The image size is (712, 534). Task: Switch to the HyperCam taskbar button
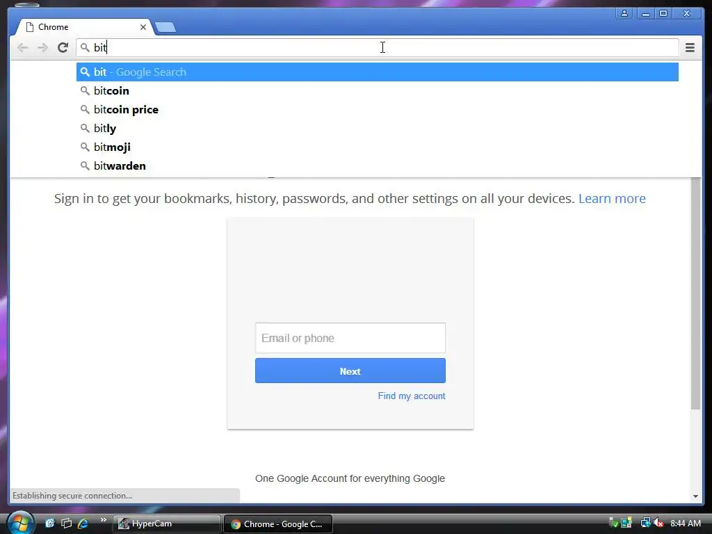coord(166,524)
